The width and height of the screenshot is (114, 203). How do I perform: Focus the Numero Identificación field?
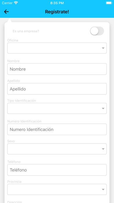coord(57,129)
